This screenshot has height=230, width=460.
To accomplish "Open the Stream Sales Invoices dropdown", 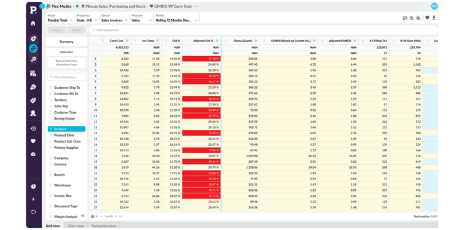I will pyautogui.click(x=114, y=18).
